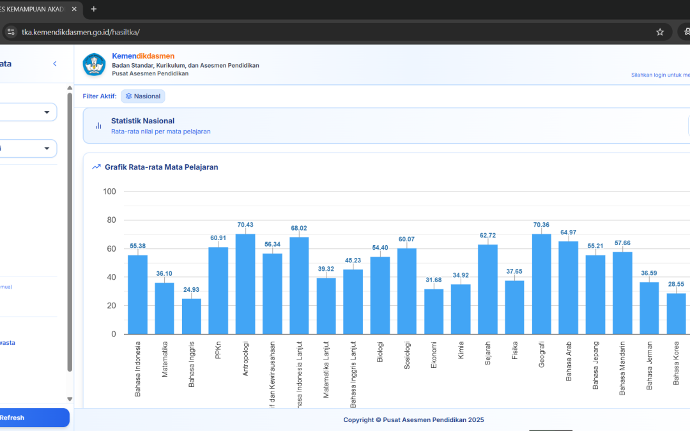690x431 pixels.
Task: Click the sidebar scrollbar up arrow
Action: coord(70,88)
